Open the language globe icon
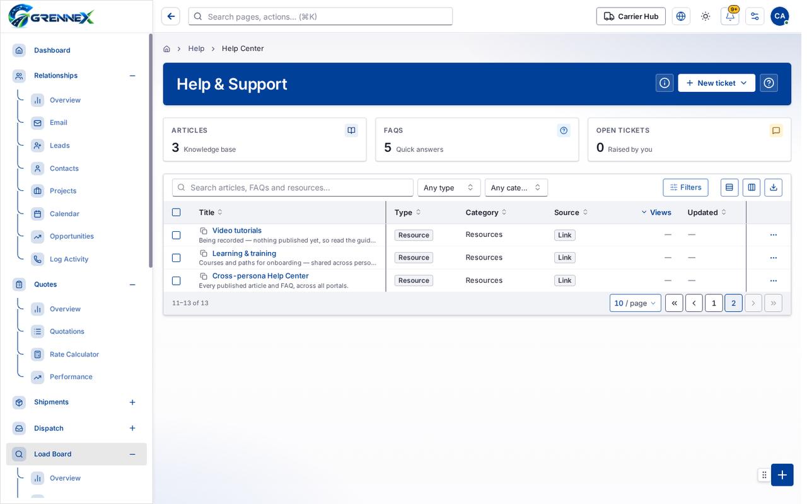Screen dimensions: 807x504 click(681, 16)
